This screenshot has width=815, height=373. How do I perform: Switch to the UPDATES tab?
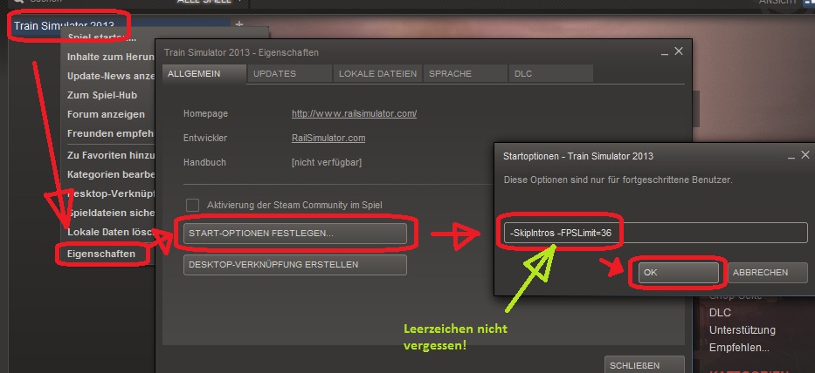point(290,74)
